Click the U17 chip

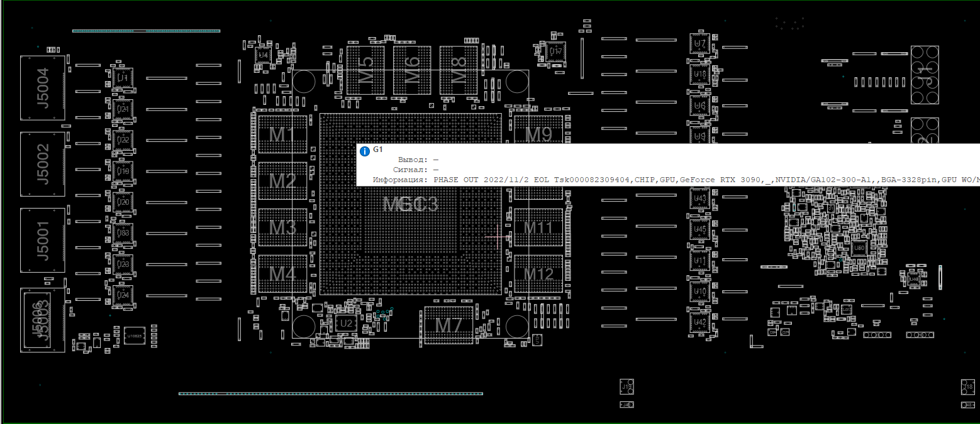(555, 52)
